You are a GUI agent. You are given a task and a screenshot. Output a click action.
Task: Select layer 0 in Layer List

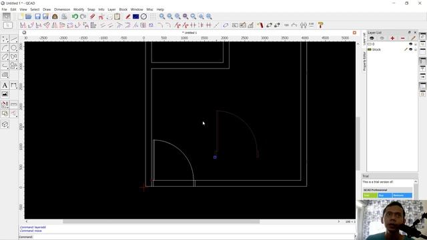(392, 44)
